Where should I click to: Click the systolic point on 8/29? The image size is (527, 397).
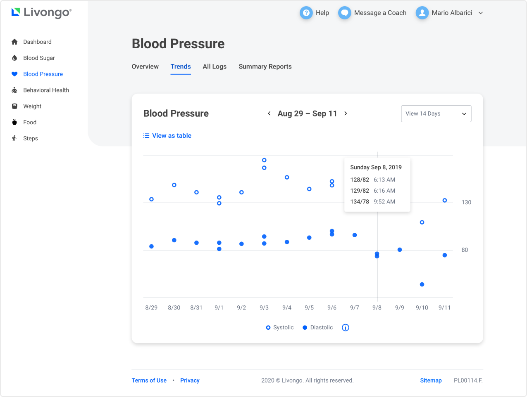pos(151,199)
